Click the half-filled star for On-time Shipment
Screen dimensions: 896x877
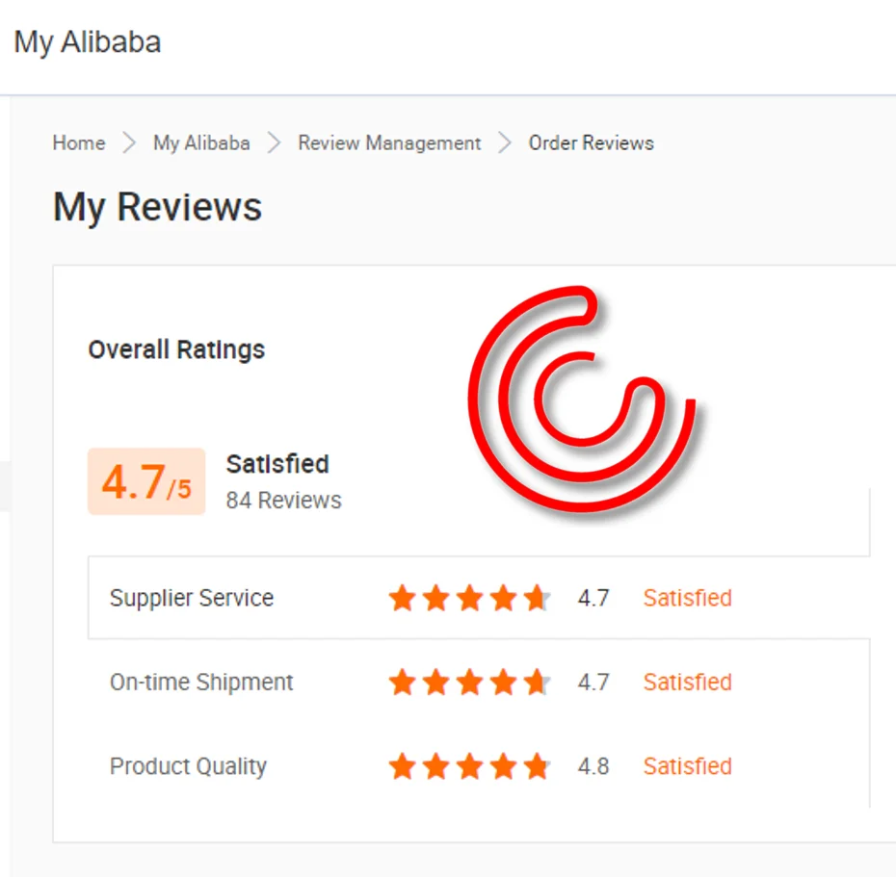pyautogui.click(x=538, y=682)
